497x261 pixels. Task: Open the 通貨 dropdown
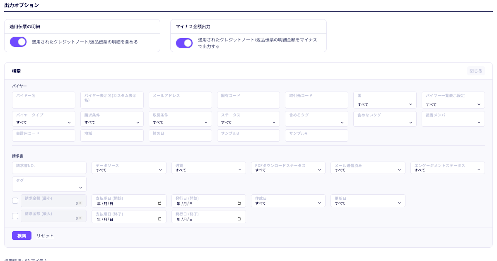pos(209,168)
